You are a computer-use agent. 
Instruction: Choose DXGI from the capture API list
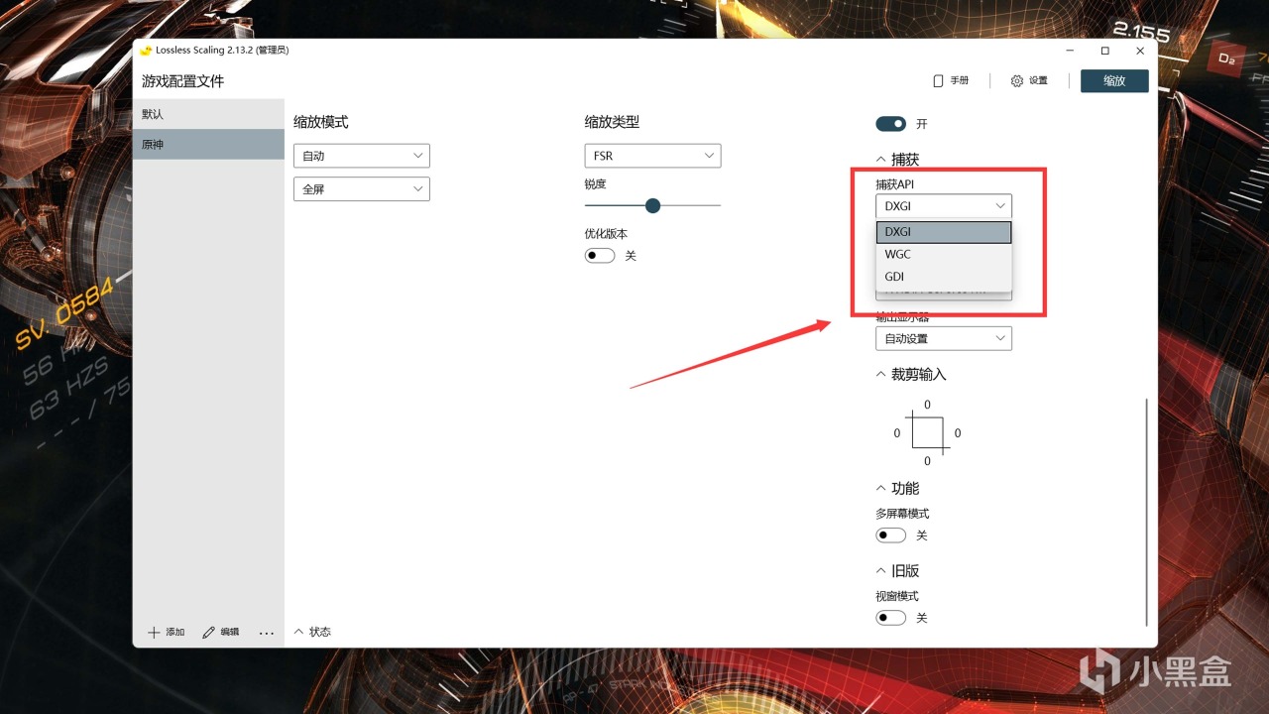click(x=944, y=231)
